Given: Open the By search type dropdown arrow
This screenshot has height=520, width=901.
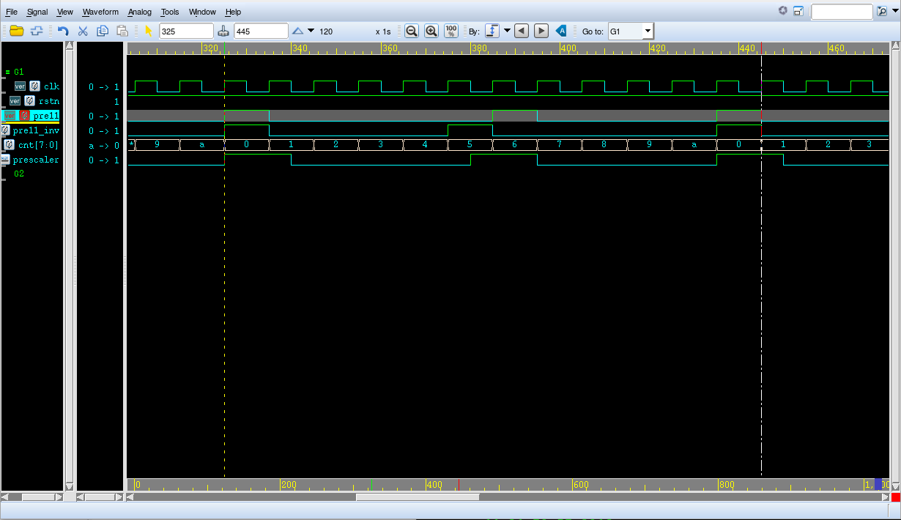Looking at the screenshot, I should point(507,31).
